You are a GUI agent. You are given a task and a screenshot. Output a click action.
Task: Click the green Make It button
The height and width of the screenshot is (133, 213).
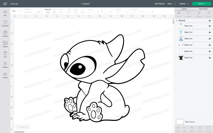pos(201,4)
